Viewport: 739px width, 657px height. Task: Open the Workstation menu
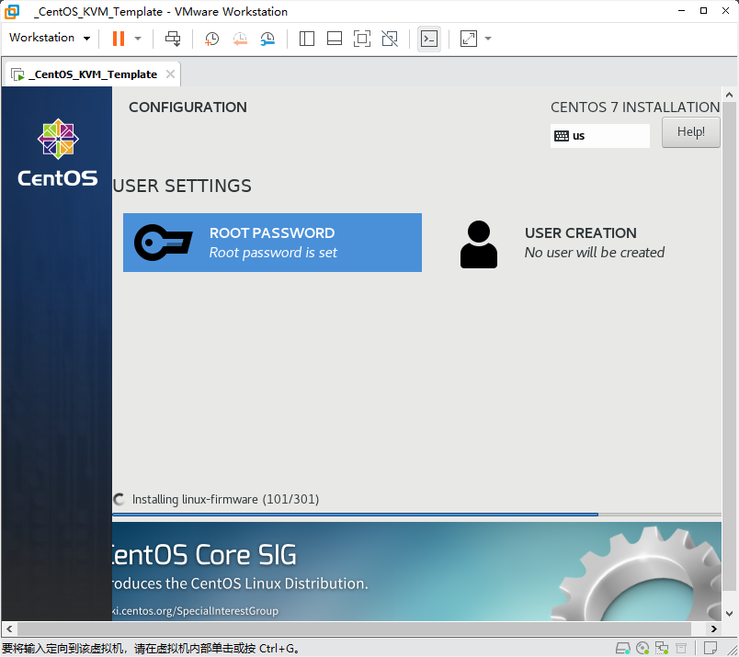(50, 38)
